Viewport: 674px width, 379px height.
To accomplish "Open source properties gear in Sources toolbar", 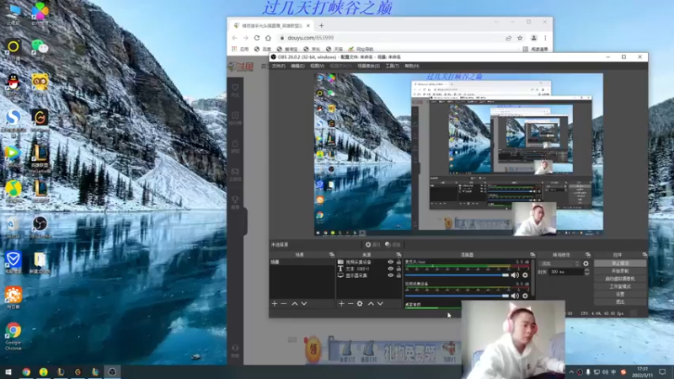I will (x=360, y=304).
